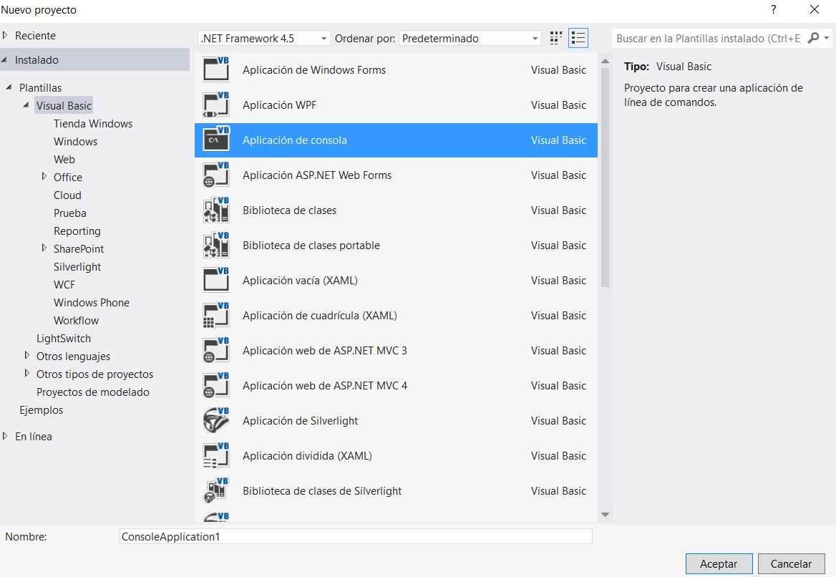This screenshot has width=836, height=577.
Task: Click the Biblioteca de clases de Silverlight icon
Action: (216, 490)
